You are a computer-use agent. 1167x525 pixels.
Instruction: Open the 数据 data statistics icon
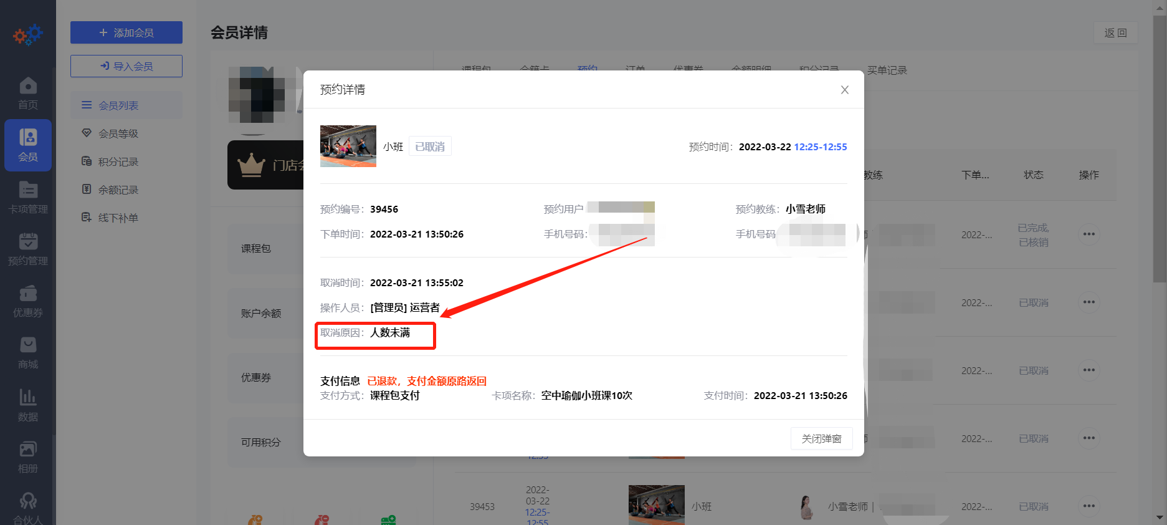[x=28, y=405]
